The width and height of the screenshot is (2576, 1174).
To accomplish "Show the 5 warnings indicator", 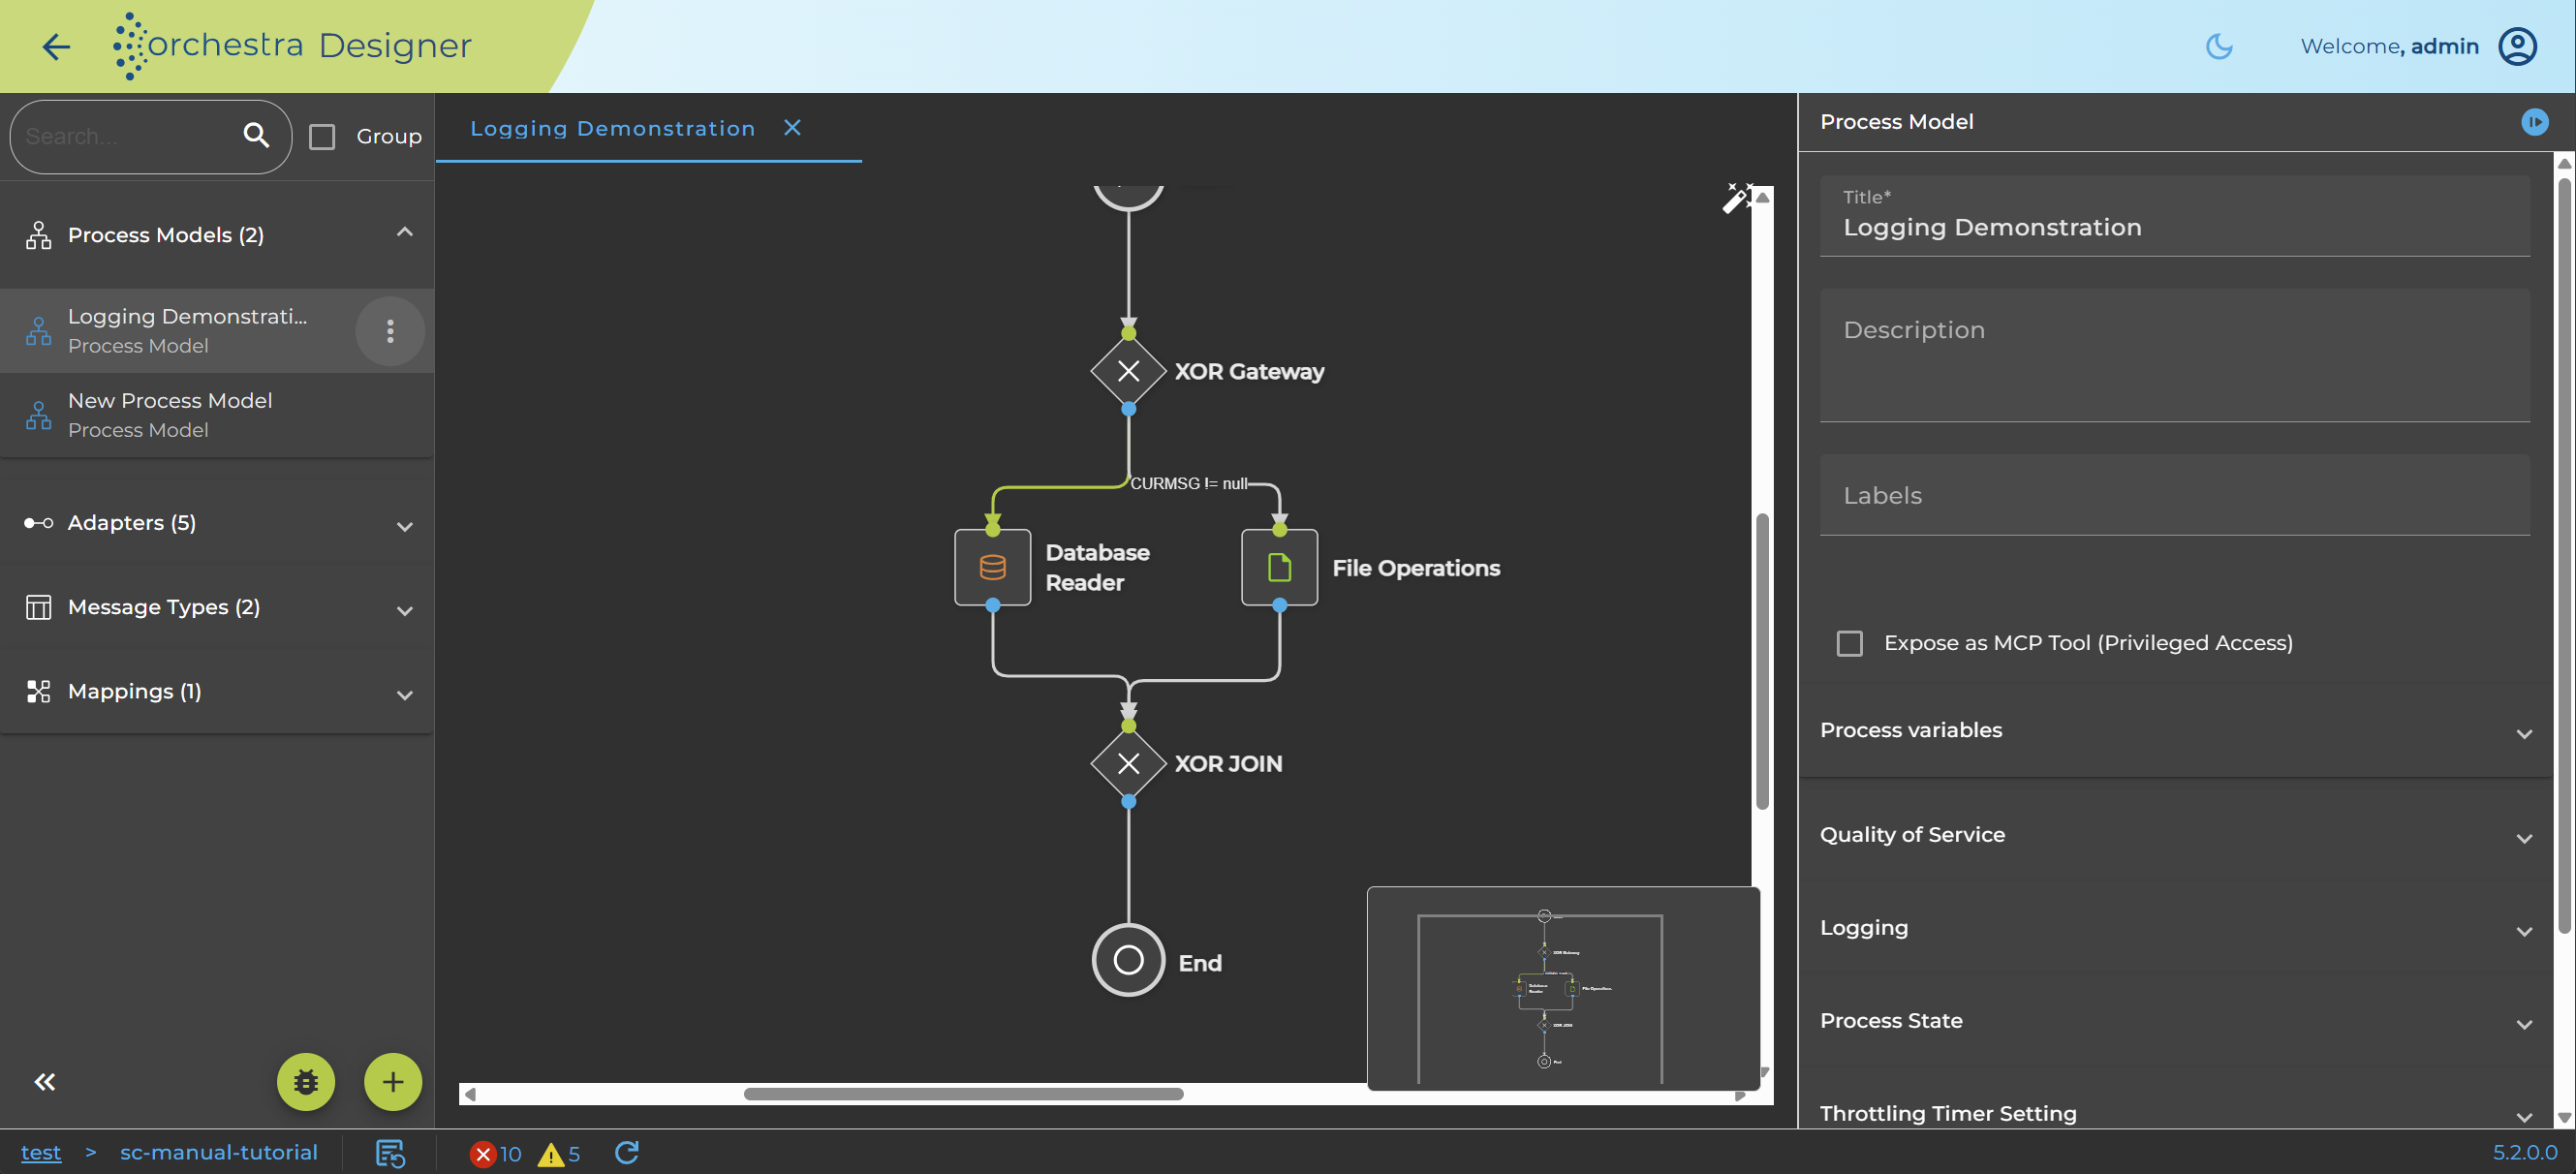I will coord(559,1153).
